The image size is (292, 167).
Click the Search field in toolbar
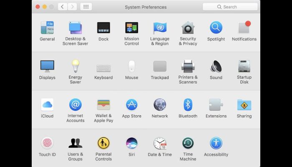click(x=230, y=7)
